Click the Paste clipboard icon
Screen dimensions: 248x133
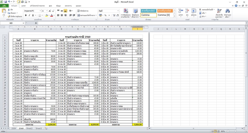tap(4, 11)
